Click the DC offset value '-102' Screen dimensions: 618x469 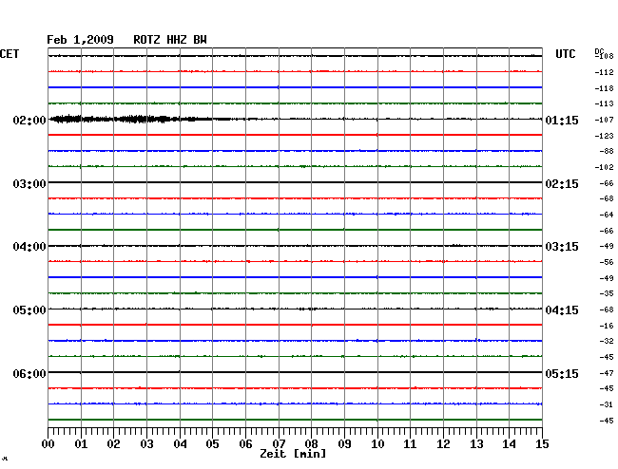pos(604,167)
